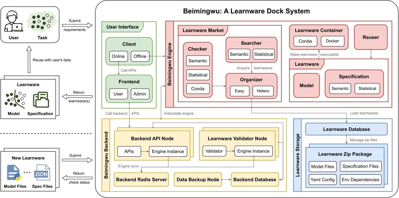Open the User Interface panel
This screenshot has width=399, height=198.
[122, 27]
